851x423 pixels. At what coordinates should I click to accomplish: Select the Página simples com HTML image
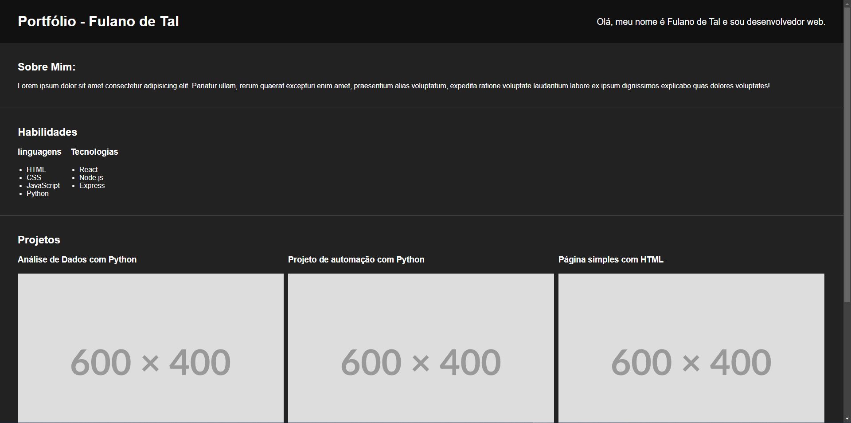coord(691,348)
